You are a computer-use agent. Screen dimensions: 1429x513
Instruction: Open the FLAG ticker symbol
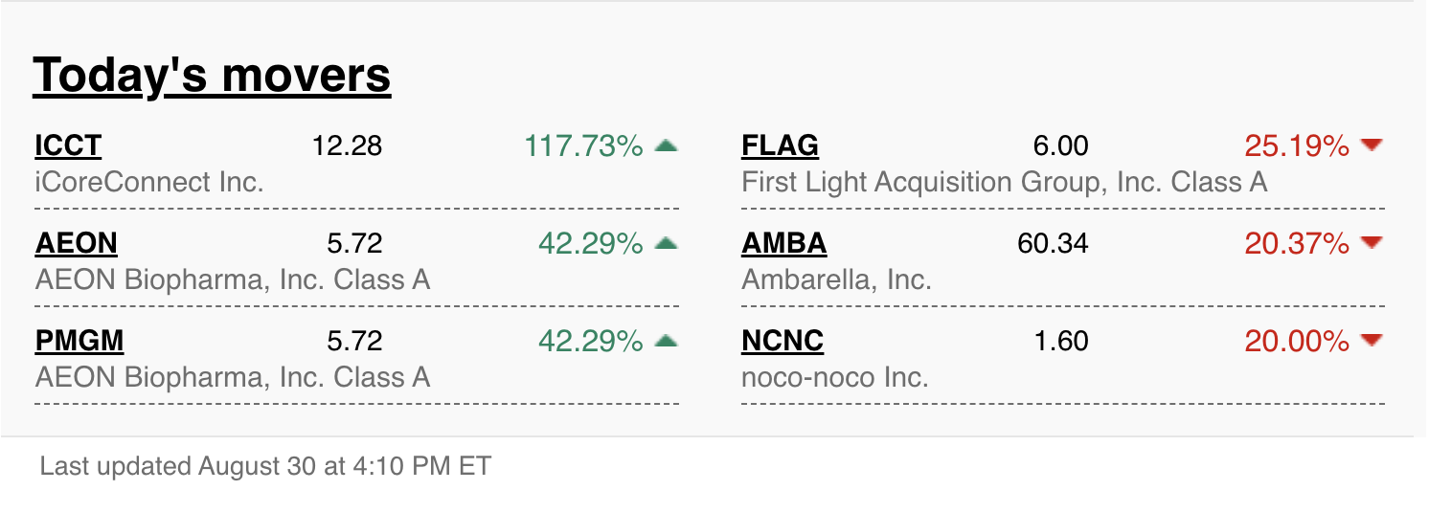click(780, 146)
